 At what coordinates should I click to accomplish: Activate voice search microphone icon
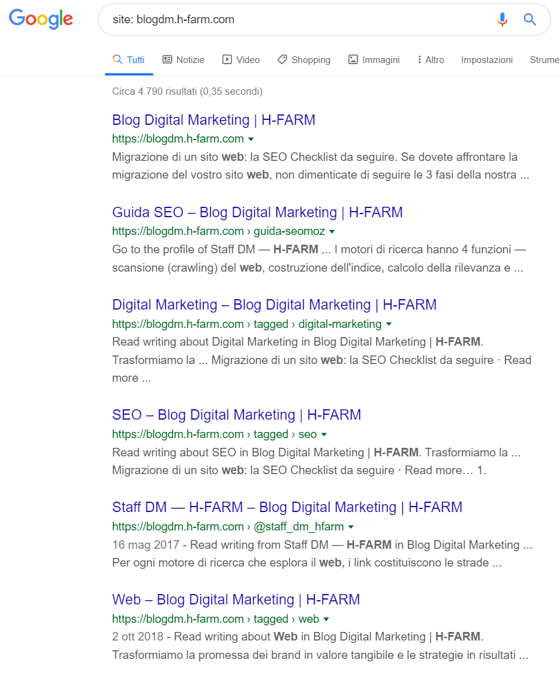[x=503, y=20]
